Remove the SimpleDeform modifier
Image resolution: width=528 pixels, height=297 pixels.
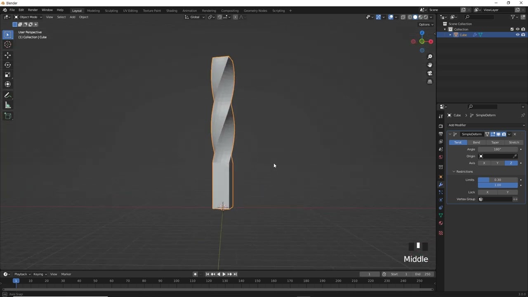pos(514,134)
